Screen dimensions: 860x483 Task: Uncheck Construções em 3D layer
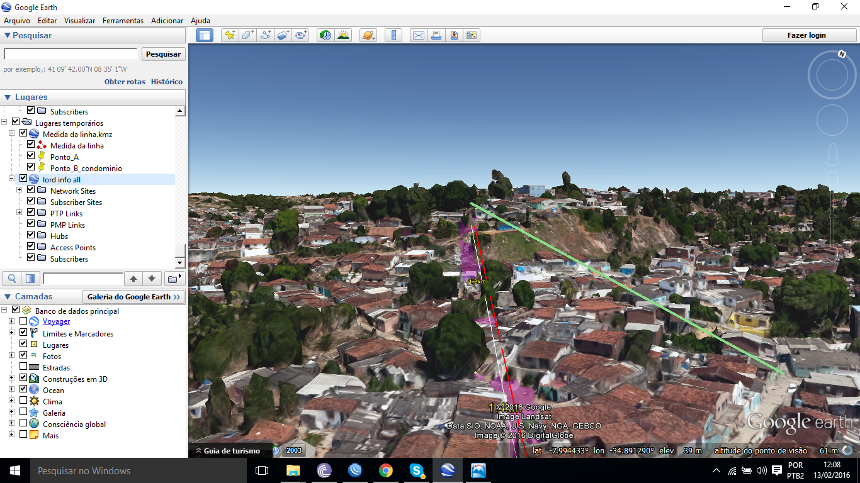(x=23, y=379)
